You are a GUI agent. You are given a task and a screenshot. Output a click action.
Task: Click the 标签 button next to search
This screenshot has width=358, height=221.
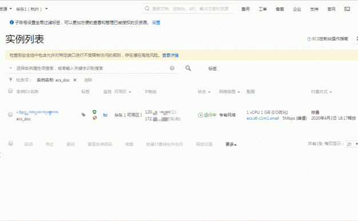click(x=213, y=68)
